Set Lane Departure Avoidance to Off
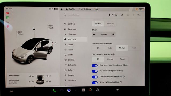This screenshot has width=171, height=96. coord(98,59)
